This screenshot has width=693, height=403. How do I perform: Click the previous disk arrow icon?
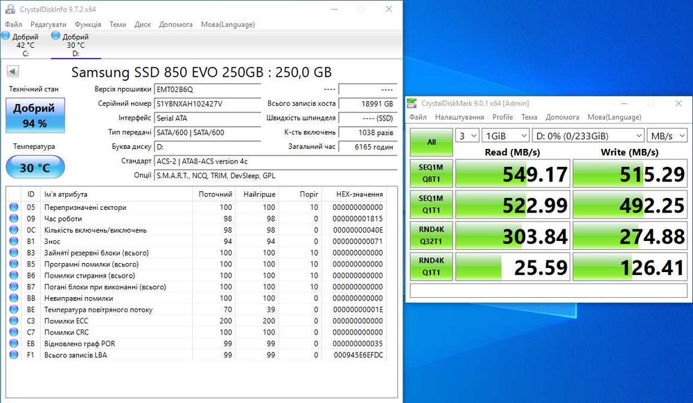tap(12, 71)
